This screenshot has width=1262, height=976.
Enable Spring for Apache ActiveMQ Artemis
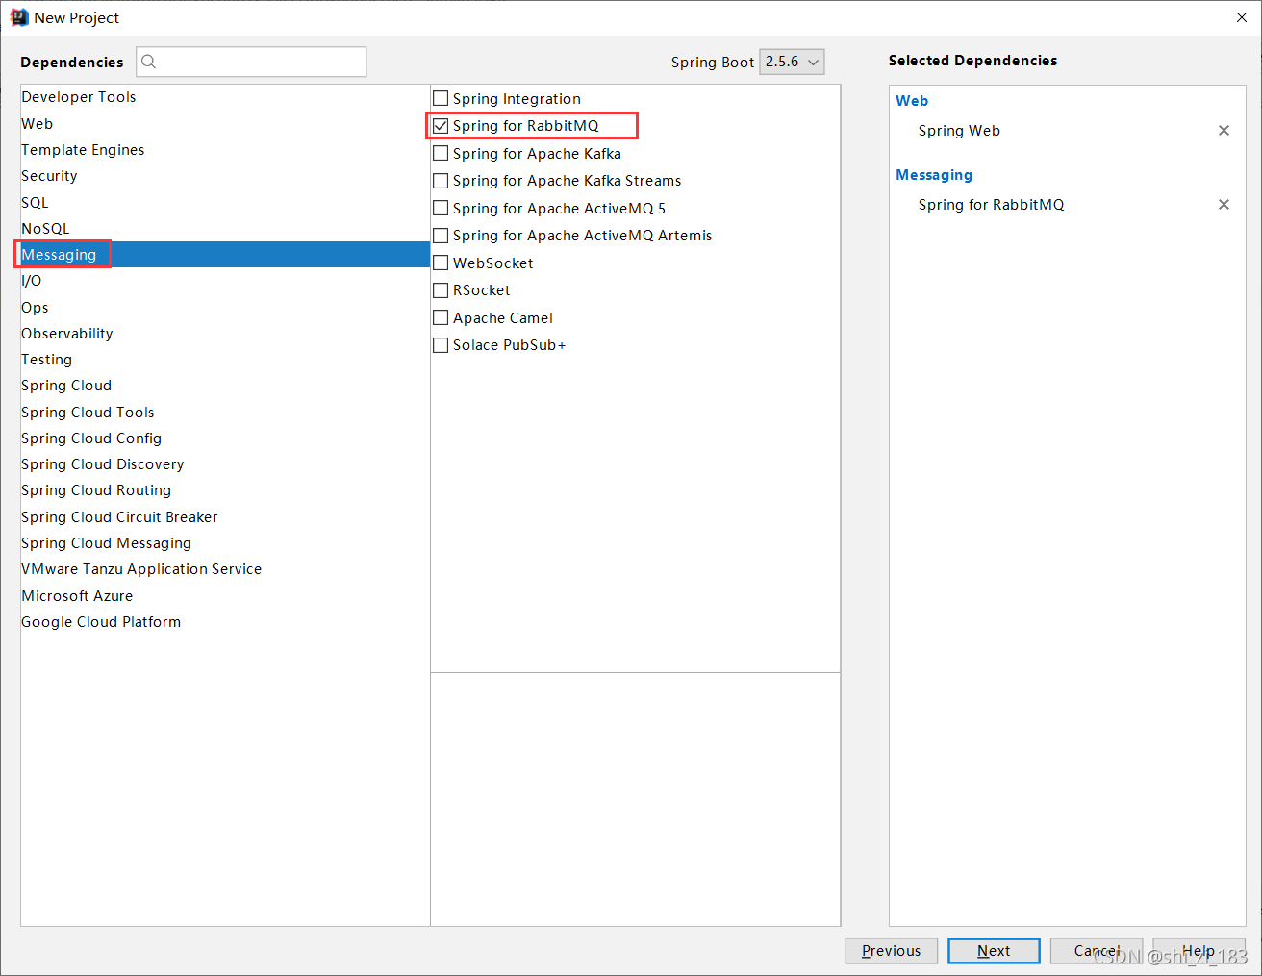pyautogui.click(x=441, y=236)
